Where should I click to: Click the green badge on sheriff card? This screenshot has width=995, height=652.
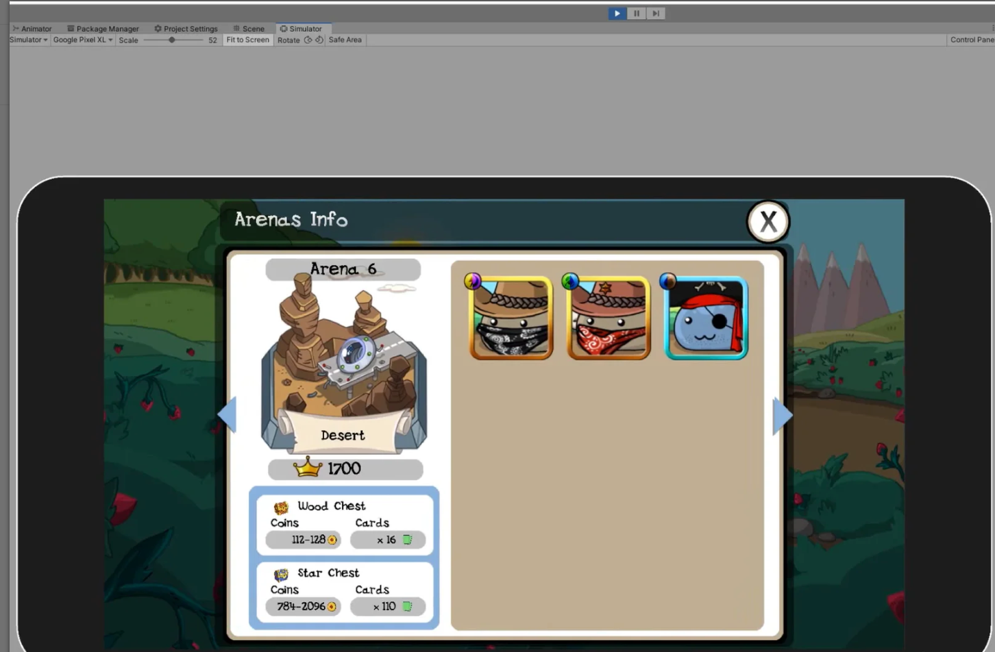(x=570, y=281)
